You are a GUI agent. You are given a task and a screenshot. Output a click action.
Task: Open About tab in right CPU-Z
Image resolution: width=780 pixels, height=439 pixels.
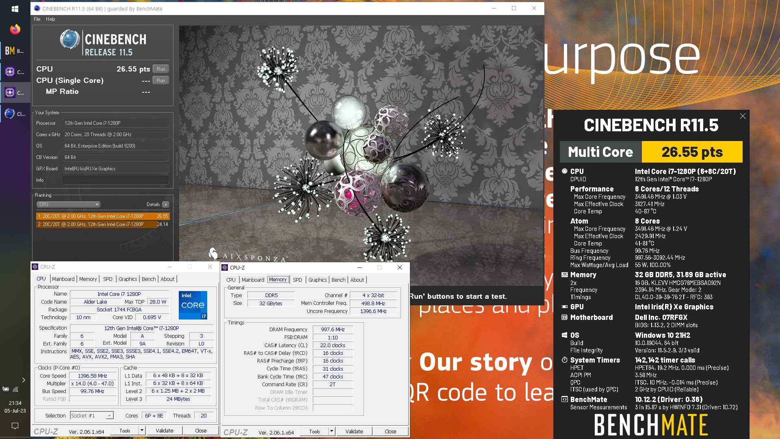[x=357, y=280]
